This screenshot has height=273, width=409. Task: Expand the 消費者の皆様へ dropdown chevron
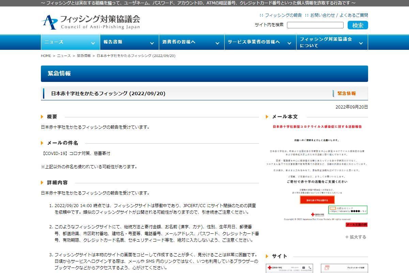pos(217,43)
